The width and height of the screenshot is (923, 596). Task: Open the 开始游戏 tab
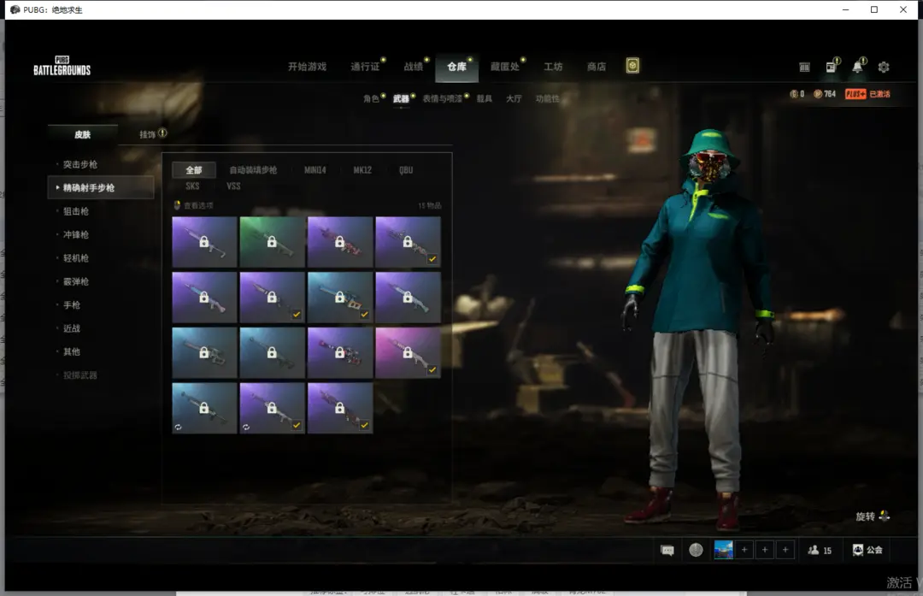[307, 67]
